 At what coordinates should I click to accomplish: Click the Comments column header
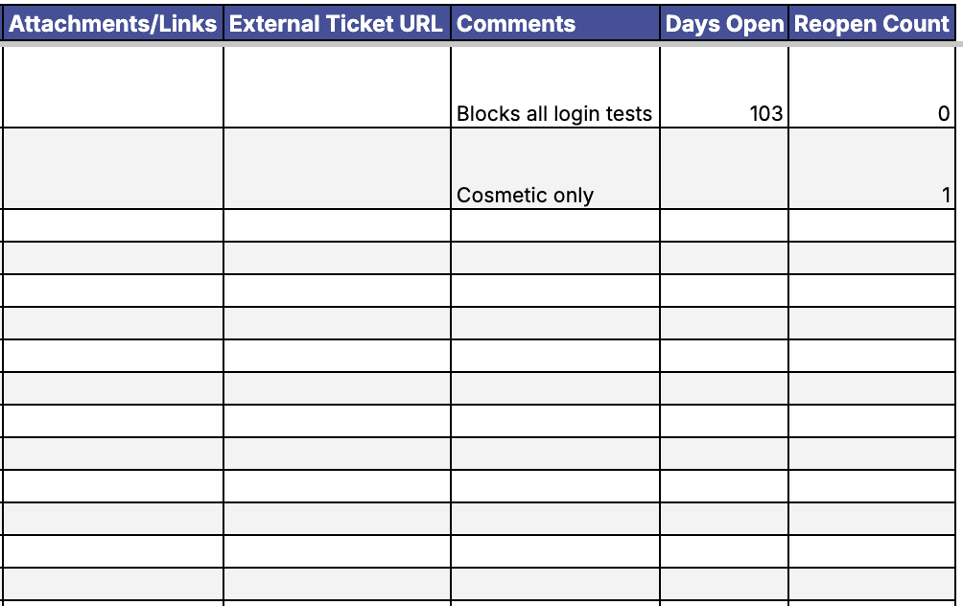pyautogui.click(x=555, y=24)
